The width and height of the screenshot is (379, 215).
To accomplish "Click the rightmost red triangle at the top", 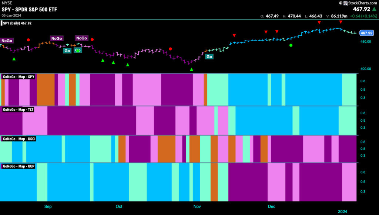I will [341, 22].
